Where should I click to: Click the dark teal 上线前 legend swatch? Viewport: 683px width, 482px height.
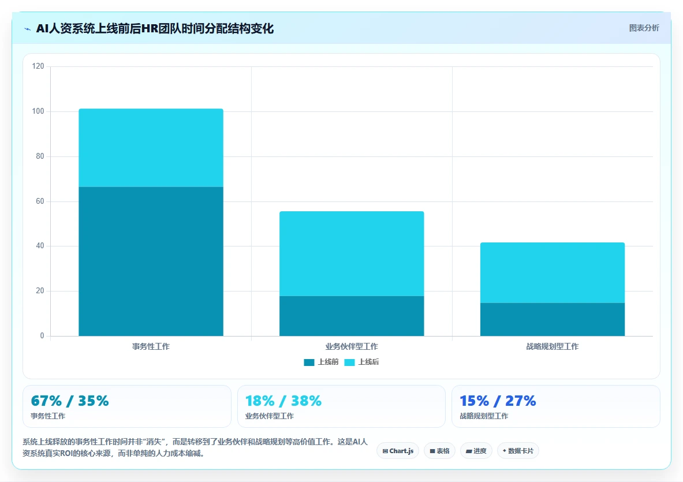point(309,363)
